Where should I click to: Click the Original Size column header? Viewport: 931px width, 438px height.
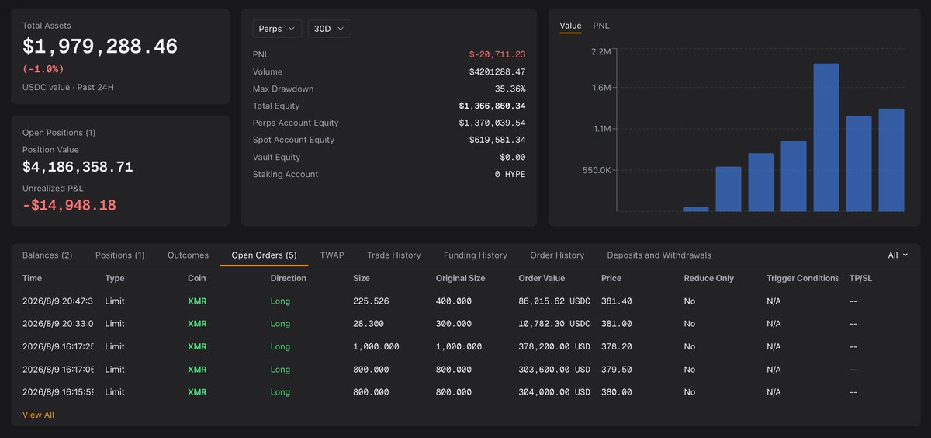(461, 278)
